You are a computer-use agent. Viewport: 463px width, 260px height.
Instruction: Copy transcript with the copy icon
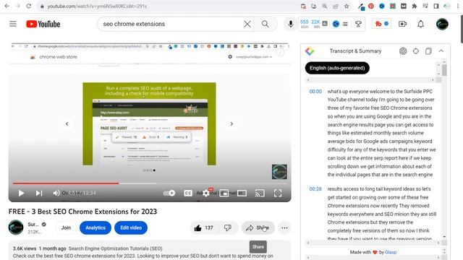pyautogui.click(x=428, y=51)
